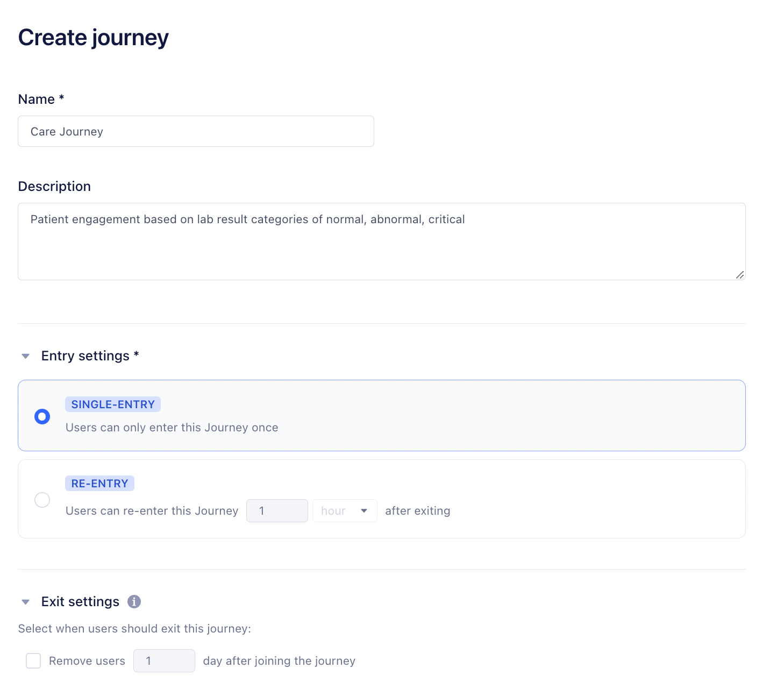The width and height of the screenshot is (770, 696).
Task: Click the RE-ENTRY badge label
Action: (99, 483)
